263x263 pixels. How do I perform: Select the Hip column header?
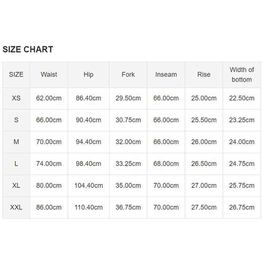tap(88, 75)
